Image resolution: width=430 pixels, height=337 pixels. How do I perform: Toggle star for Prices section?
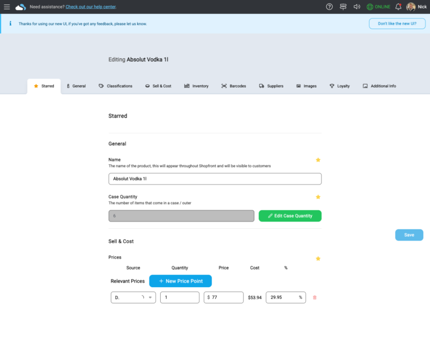point(318,258)
